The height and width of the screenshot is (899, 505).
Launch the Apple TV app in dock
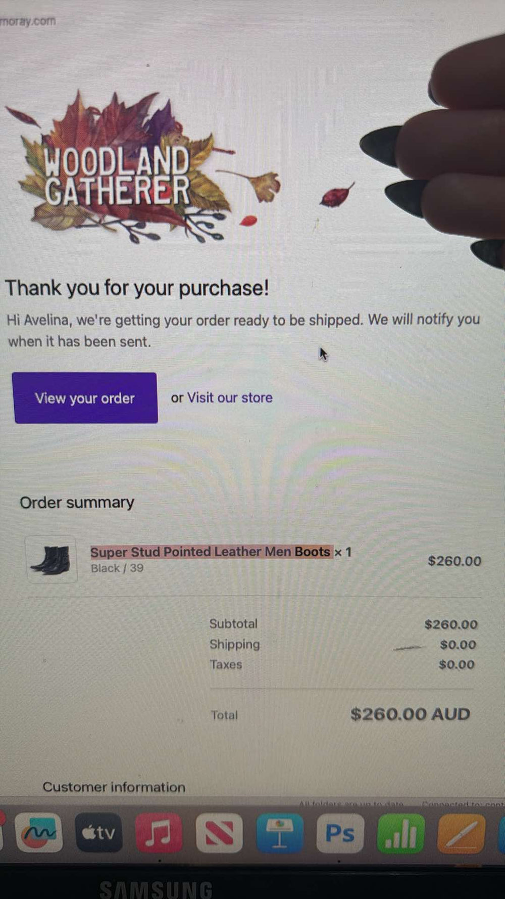coord(98,833)
